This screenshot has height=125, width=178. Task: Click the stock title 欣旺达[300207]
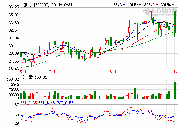point(36,5)
